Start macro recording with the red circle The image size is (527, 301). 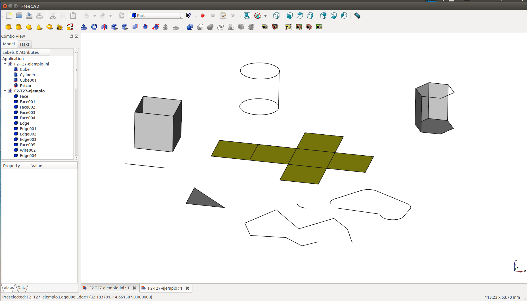203,16
